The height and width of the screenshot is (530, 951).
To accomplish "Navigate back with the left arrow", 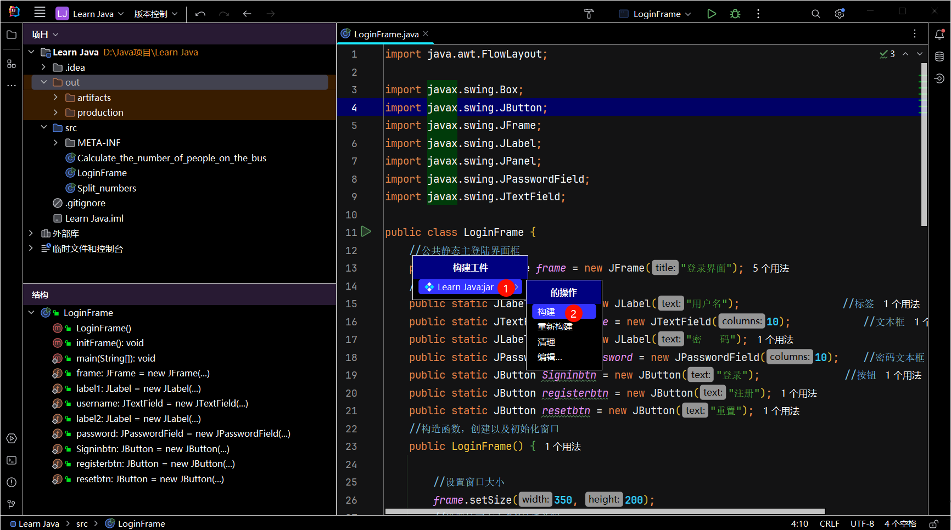I will pyautogui.click(x=247, y=14).
